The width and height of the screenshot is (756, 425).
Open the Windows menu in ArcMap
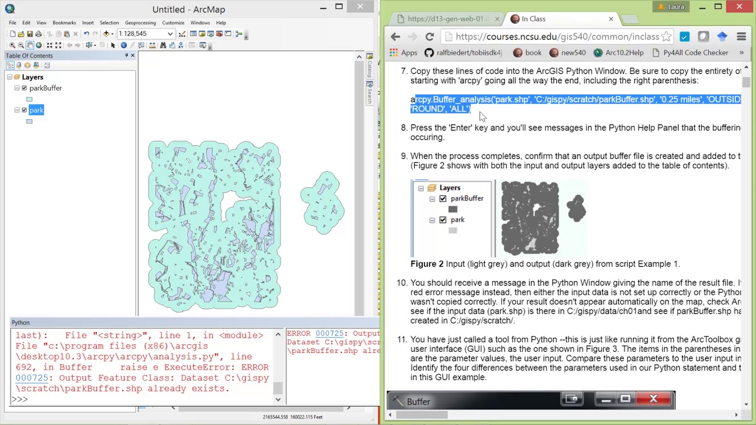click(200, 22)
